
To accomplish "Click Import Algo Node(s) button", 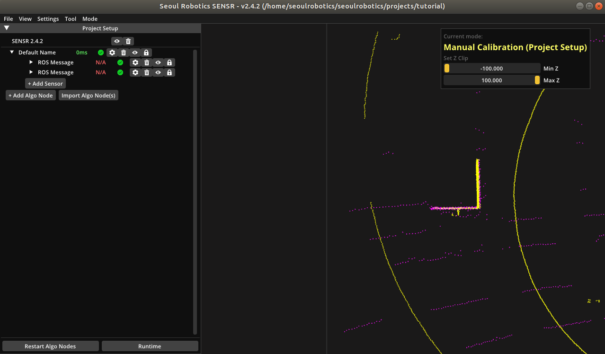I will click(89, 95).
